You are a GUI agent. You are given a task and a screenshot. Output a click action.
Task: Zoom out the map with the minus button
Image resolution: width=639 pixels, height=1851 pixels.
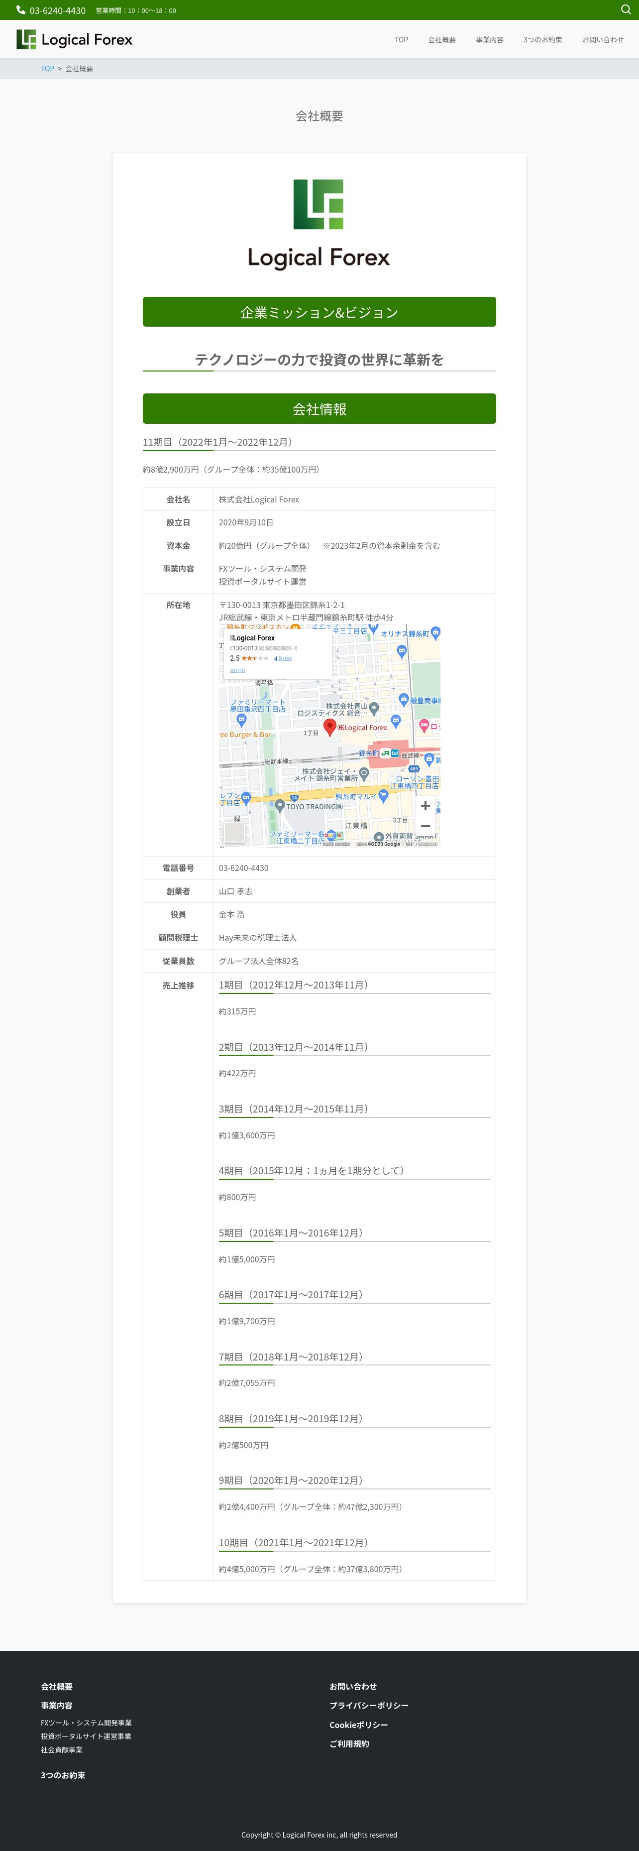425,826
